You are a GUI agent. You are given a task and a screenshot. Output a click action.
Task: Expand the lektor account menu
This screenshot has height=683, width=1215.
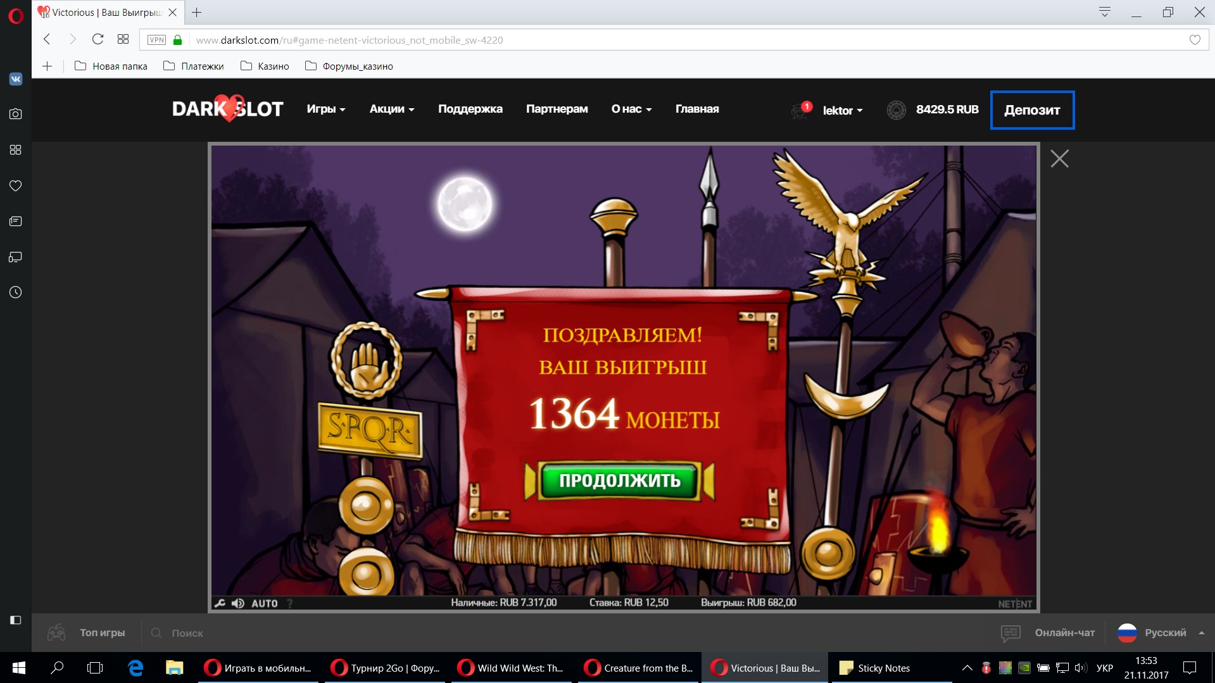click(843, 110)
